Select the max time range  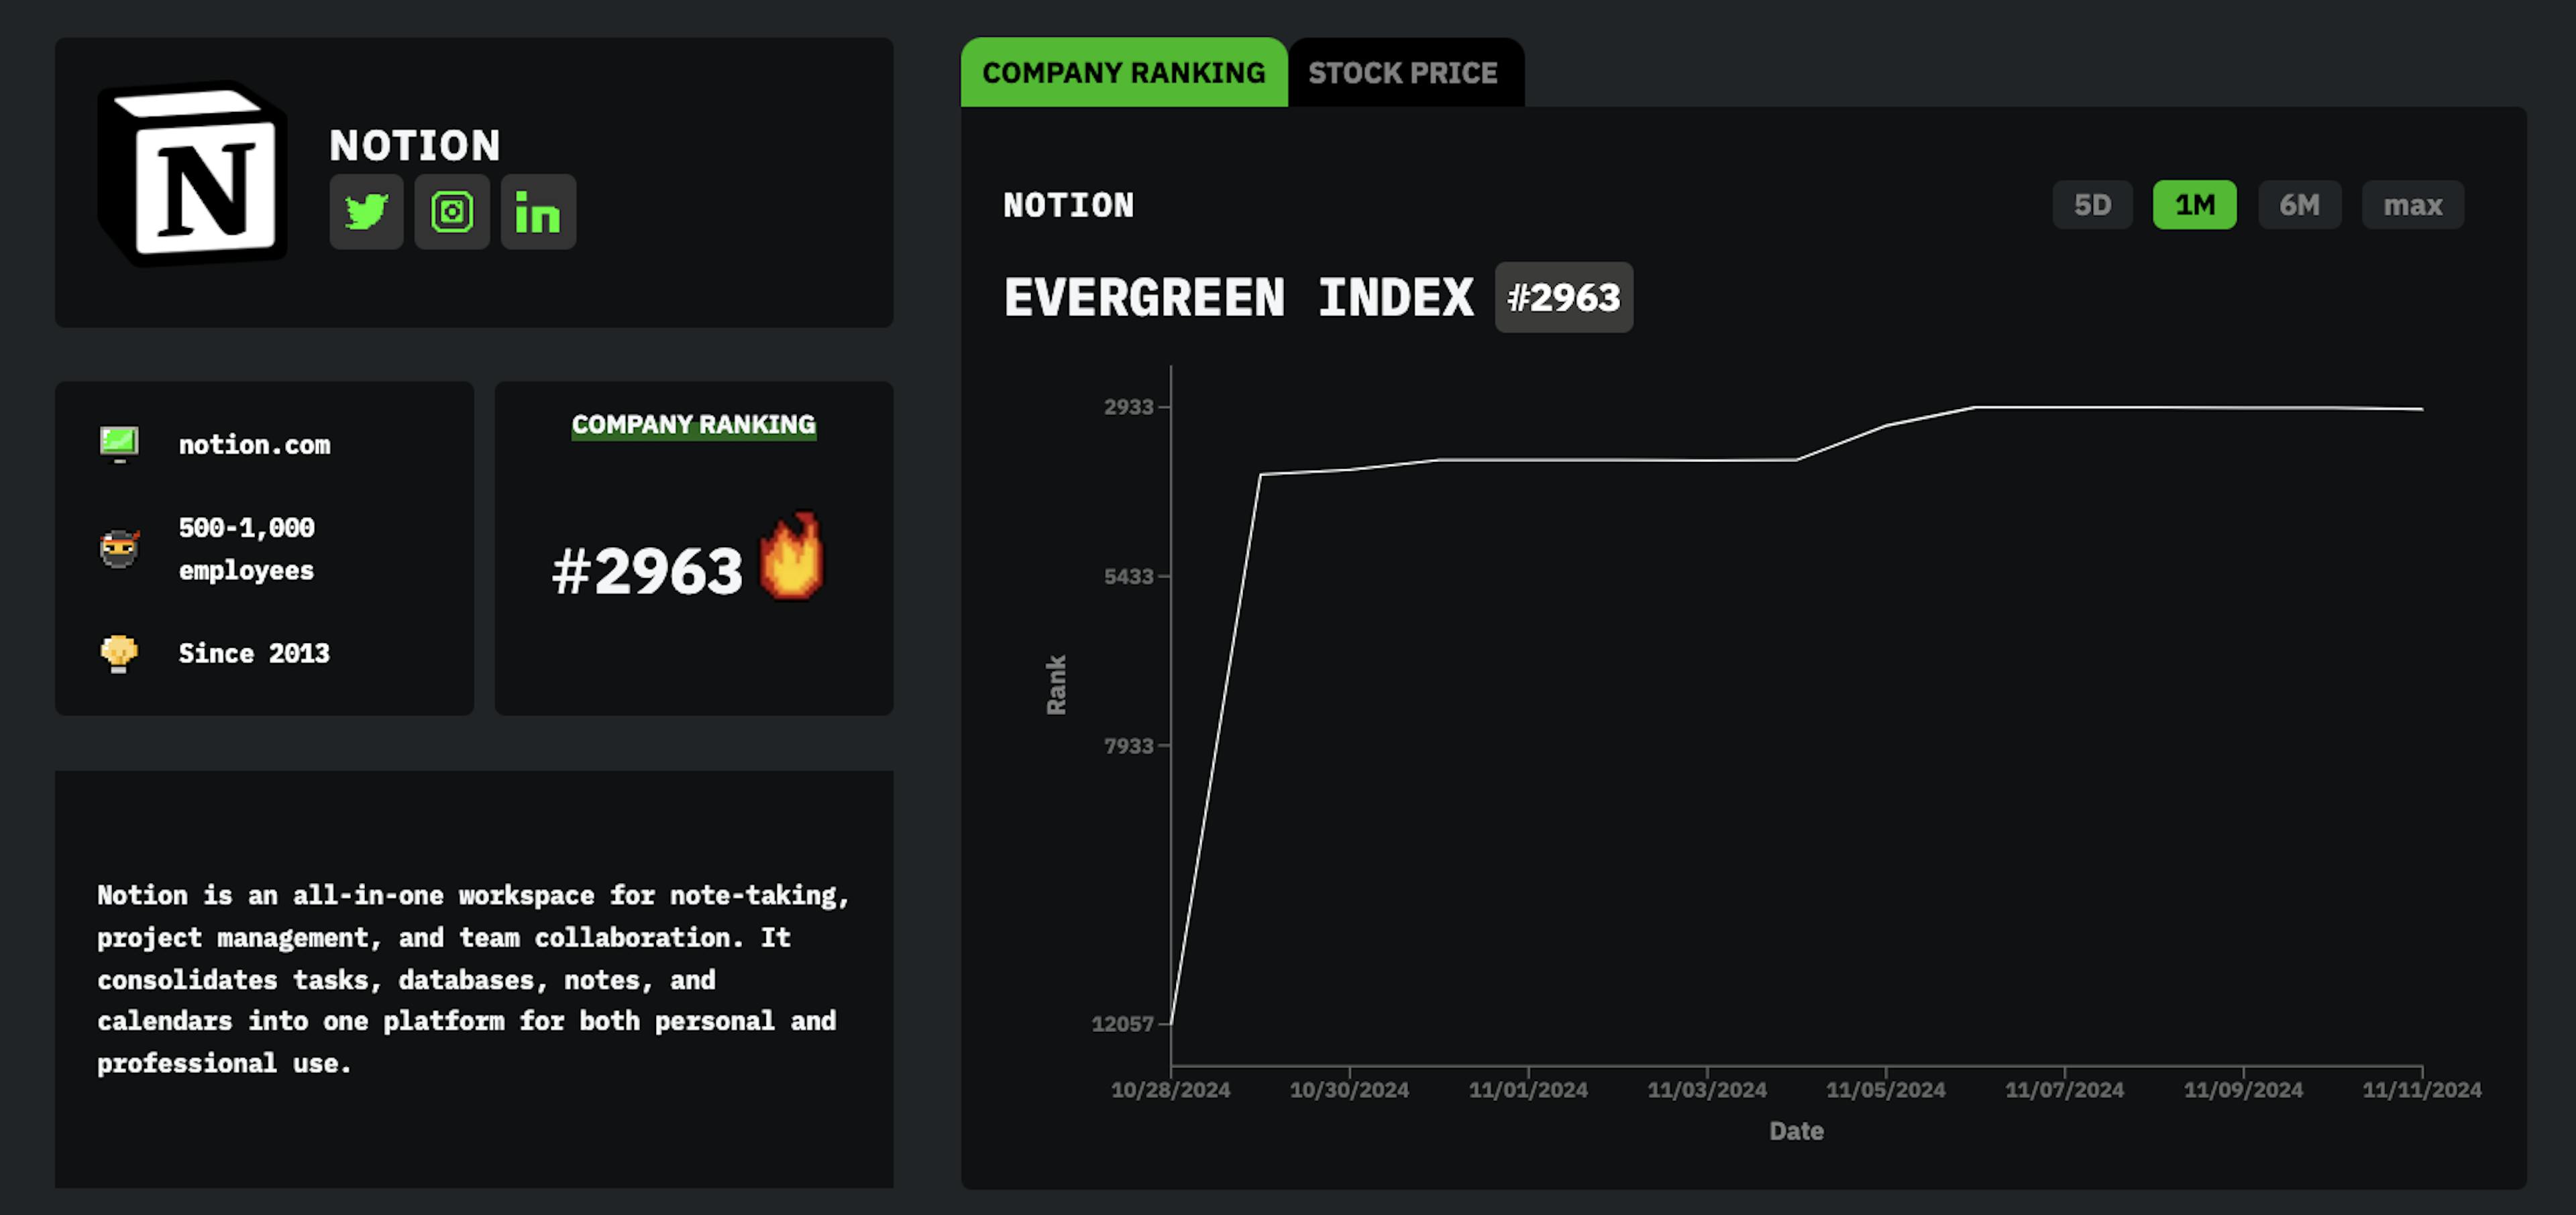click(x=2412, y=205)
